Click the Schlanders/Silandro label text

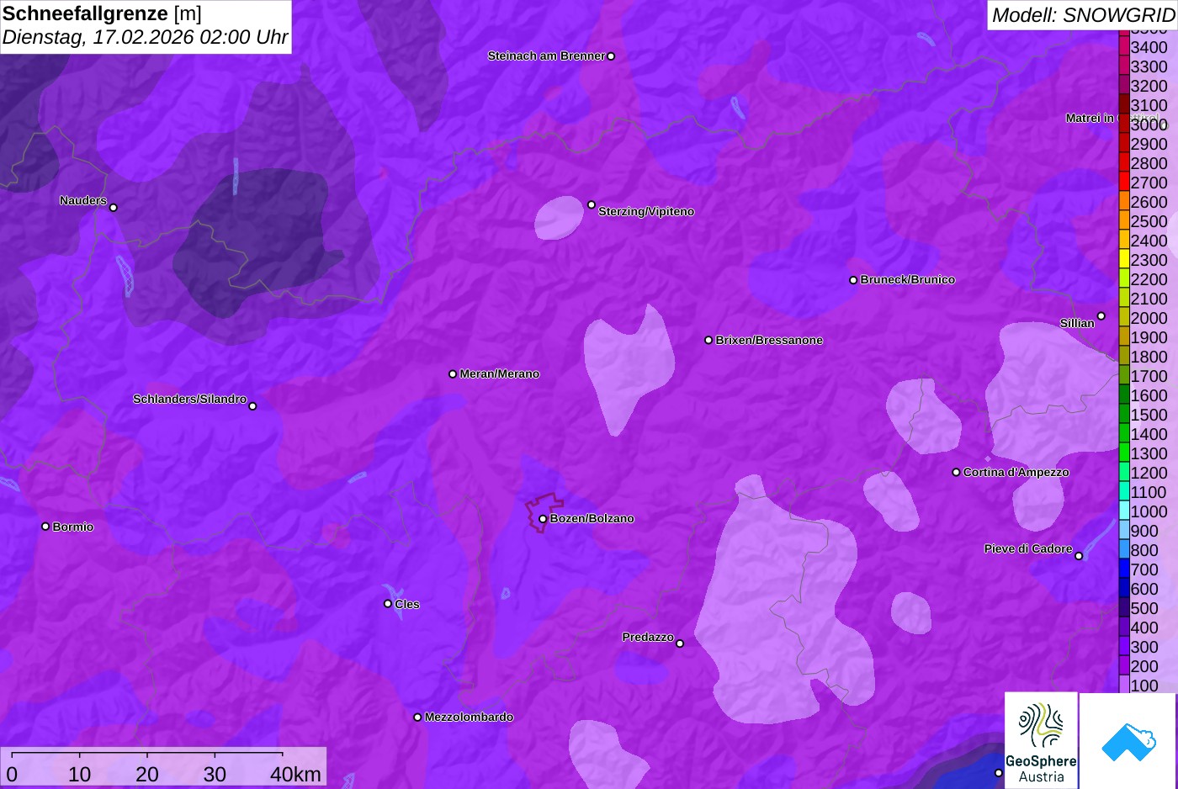[189, 399]
